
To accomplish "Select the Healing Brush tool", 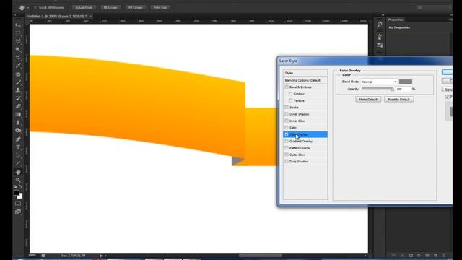I will point(18,74).
